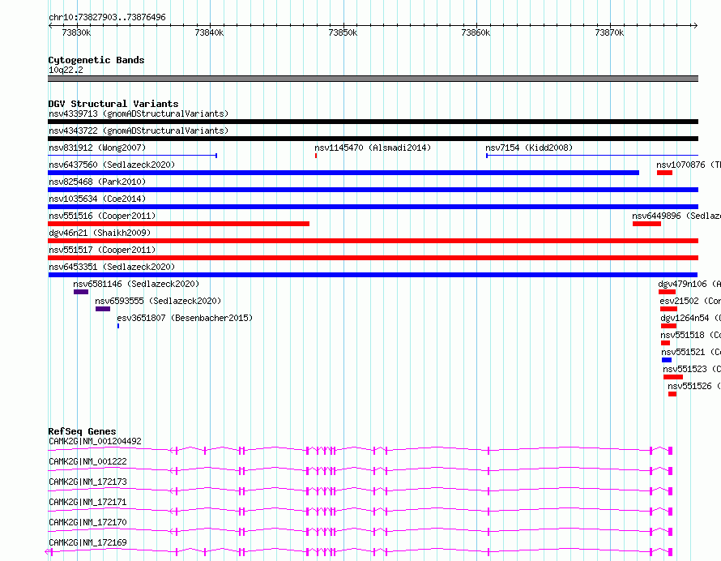The width and height of the screenshot is (721, 561).
Task: Select the dgv46n21 (Shaikh2009) red bar
Action: coord(373,241)
